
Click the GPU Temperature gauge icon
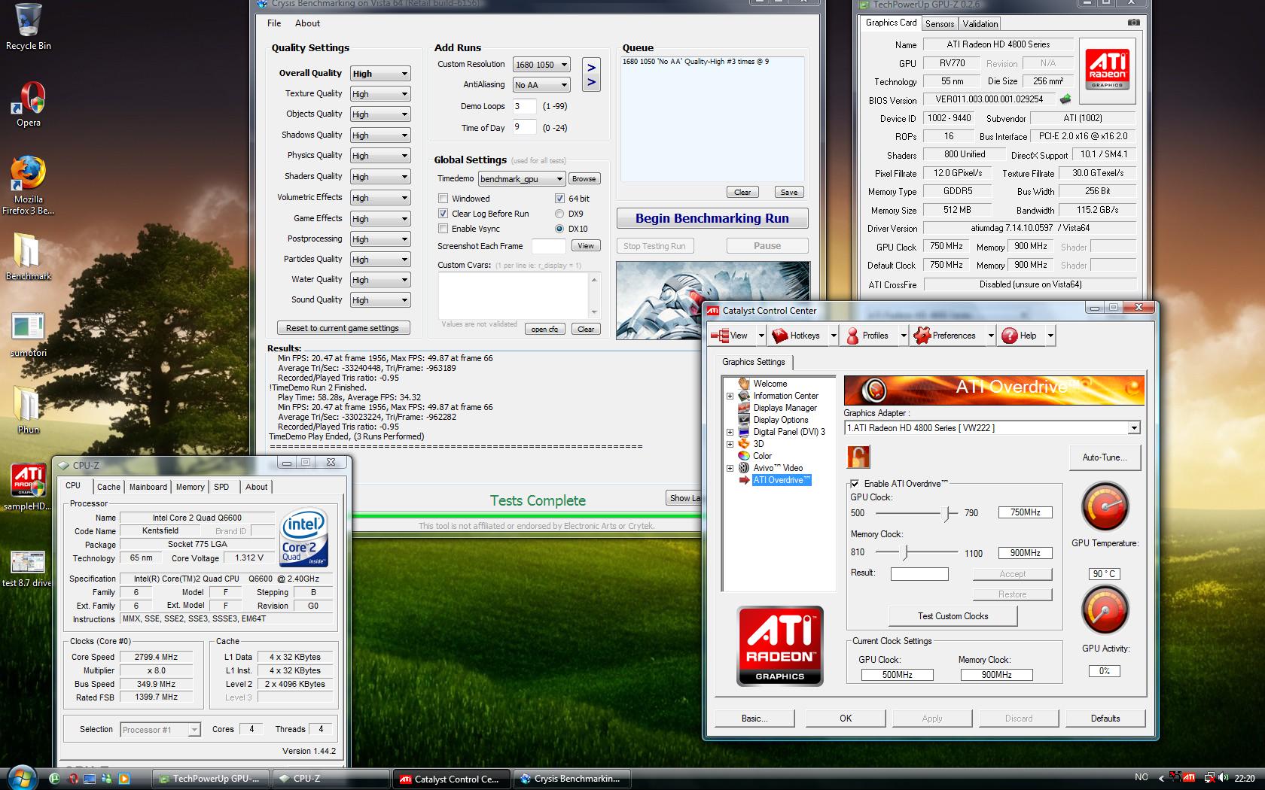(x=1105, y=507)
